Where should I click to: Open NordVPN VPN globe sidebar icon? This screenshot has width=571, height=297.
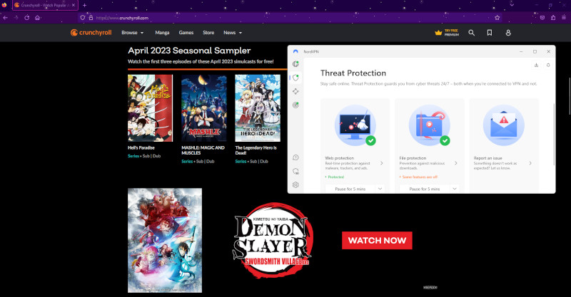point(295,64)
